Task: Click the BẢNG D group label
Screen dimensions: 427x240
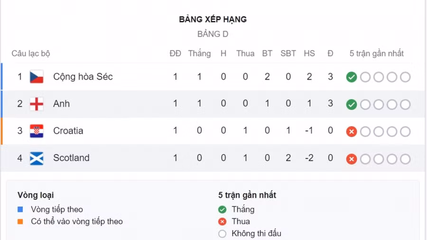Action: pos(213,34)
